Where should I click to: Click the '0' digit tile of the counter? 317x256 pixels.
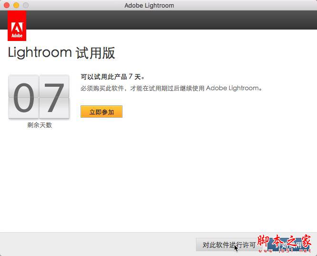(x=24, y=97)
